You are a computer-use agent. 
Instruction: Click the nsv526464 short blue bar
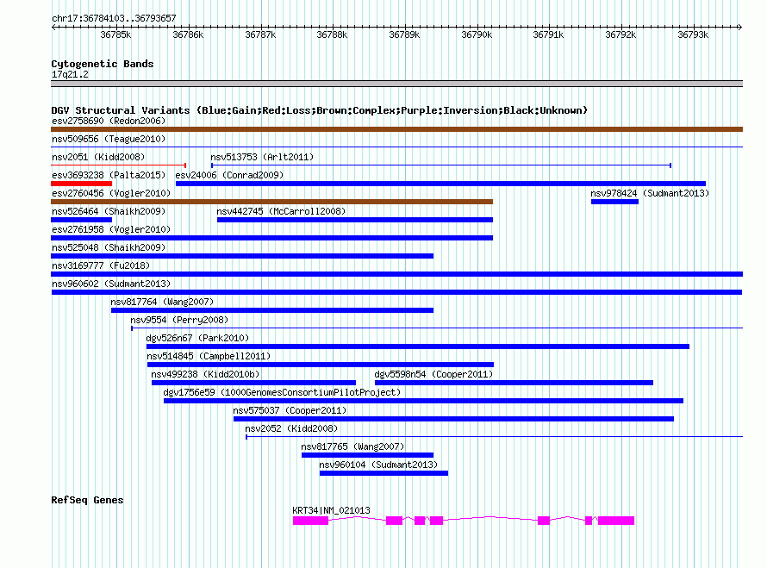(x=81, y=220)
